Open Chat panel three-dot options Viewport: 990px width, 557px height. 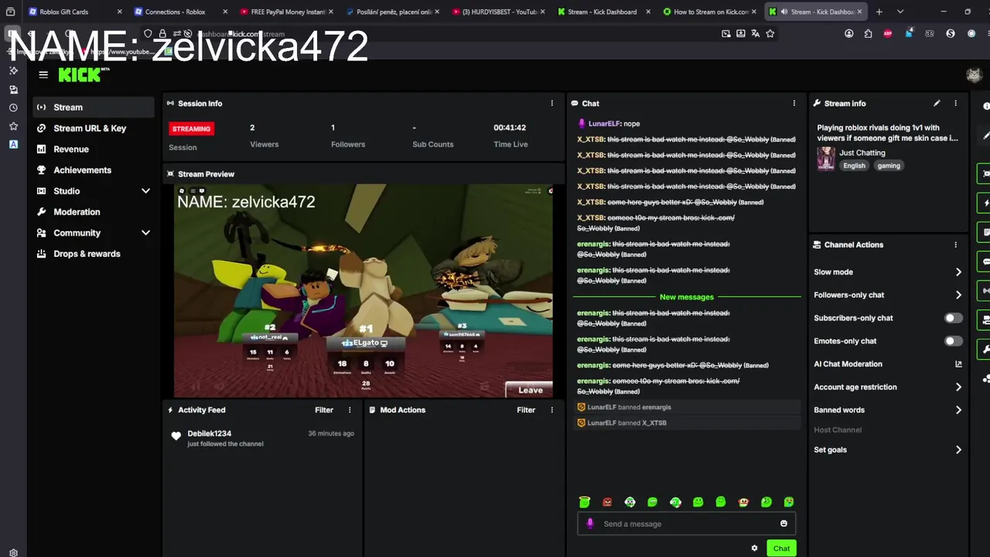coord(794,103)
